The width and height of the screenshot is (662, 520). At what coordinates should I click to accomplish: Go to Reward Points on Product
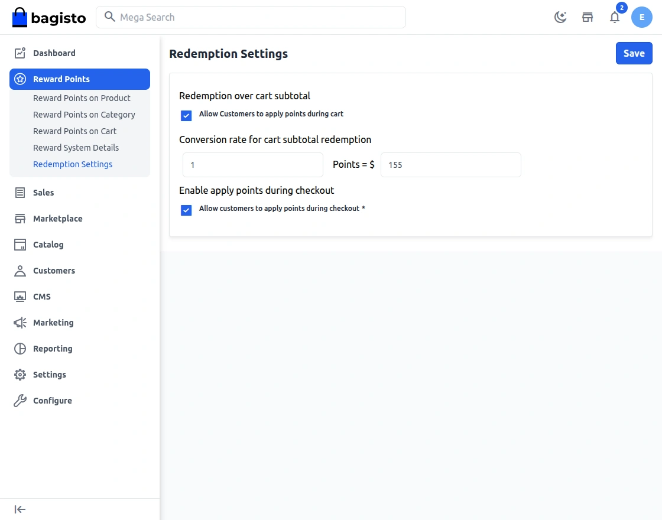pyautogui.click(x=82, y=98)
